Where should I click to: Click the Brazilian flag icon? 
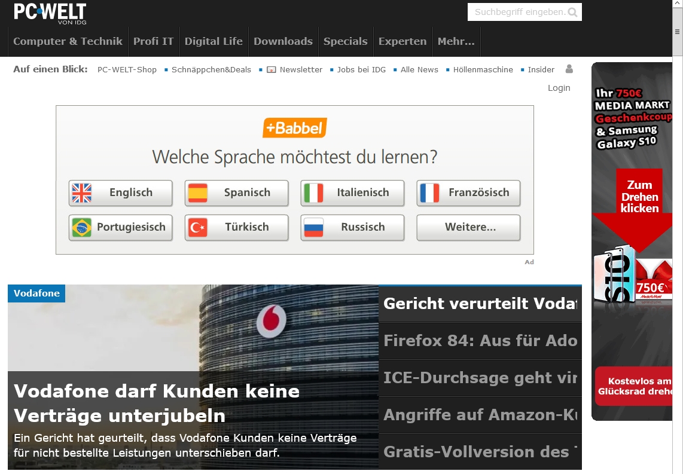coord(82,228)
